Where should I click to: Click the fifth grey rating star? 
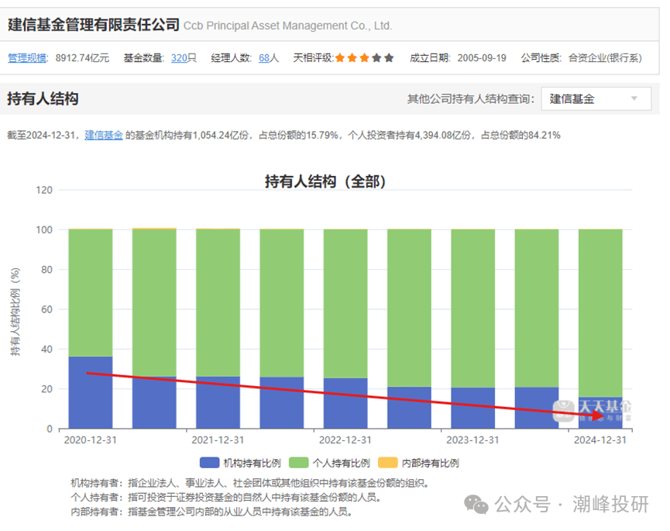click(389, 57)
